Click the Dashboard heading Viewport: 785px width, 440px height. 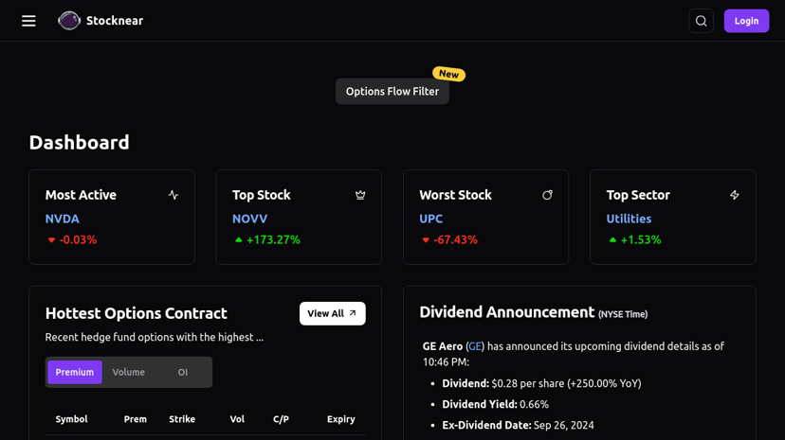tap(79, 142)
